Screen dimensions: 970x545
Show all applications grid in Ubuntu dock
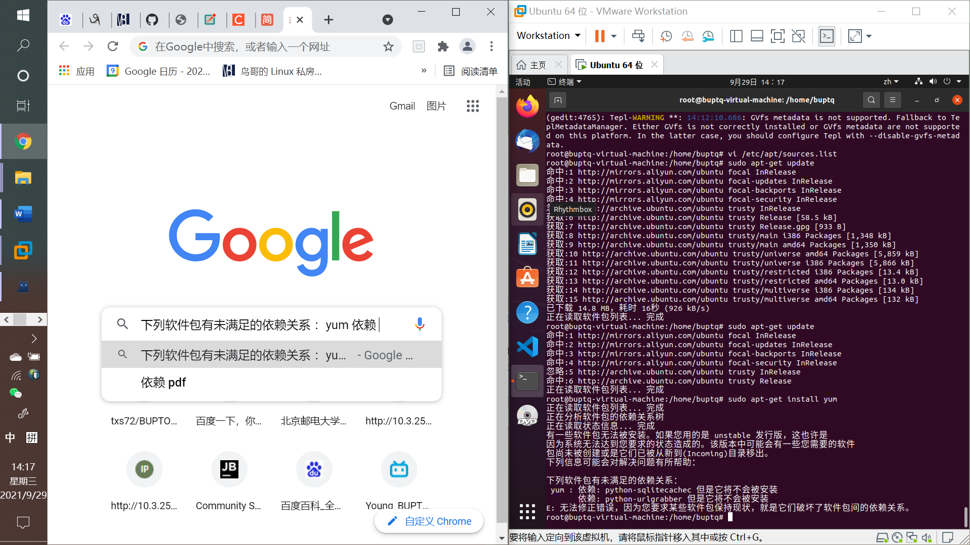pos(527,511)
